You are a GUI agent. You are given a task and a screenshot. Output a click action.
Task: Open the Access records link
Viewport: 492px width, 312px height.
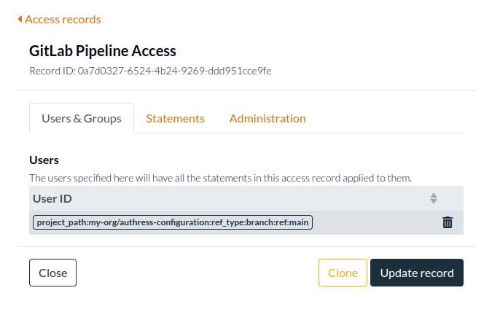pyautogui.click(x=63, y=20)
